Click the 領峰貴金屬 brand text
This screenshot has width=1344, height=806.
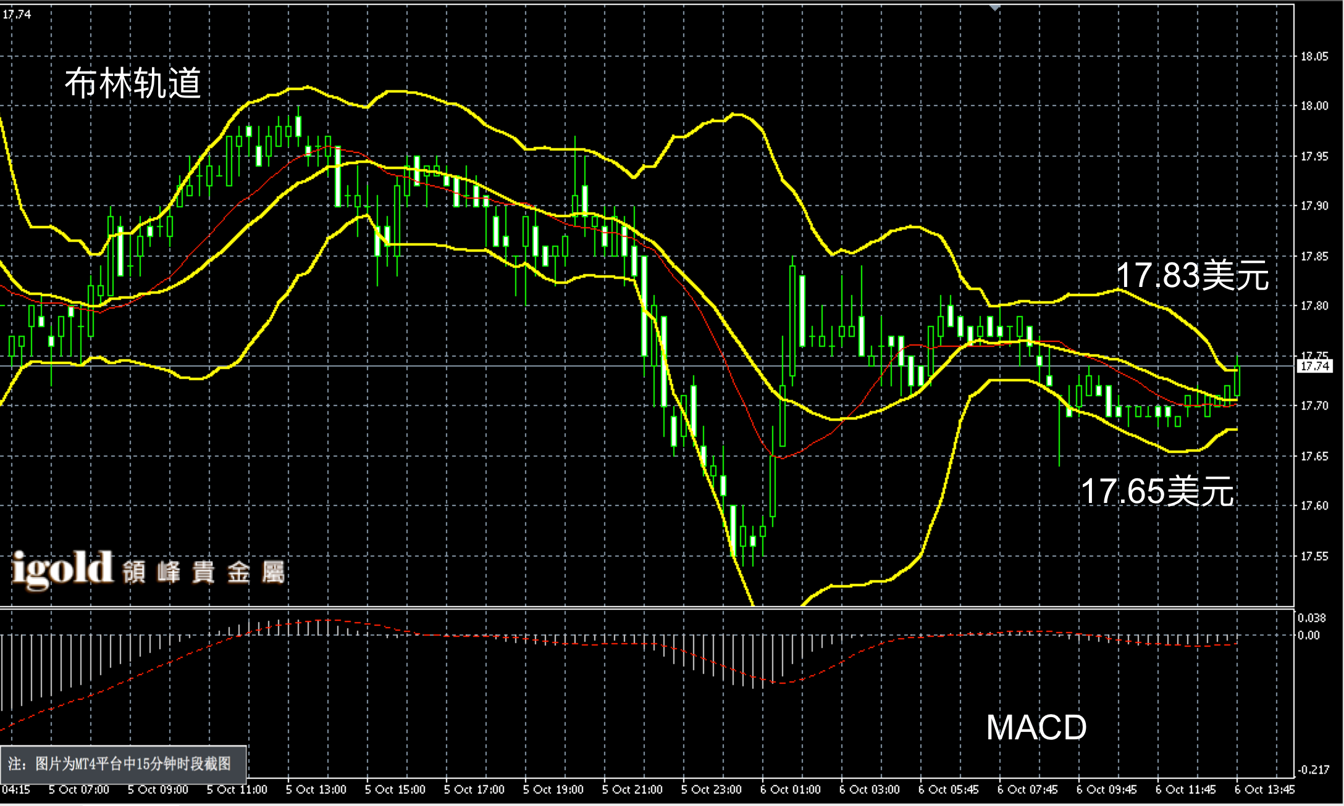[x=204, y=572]
